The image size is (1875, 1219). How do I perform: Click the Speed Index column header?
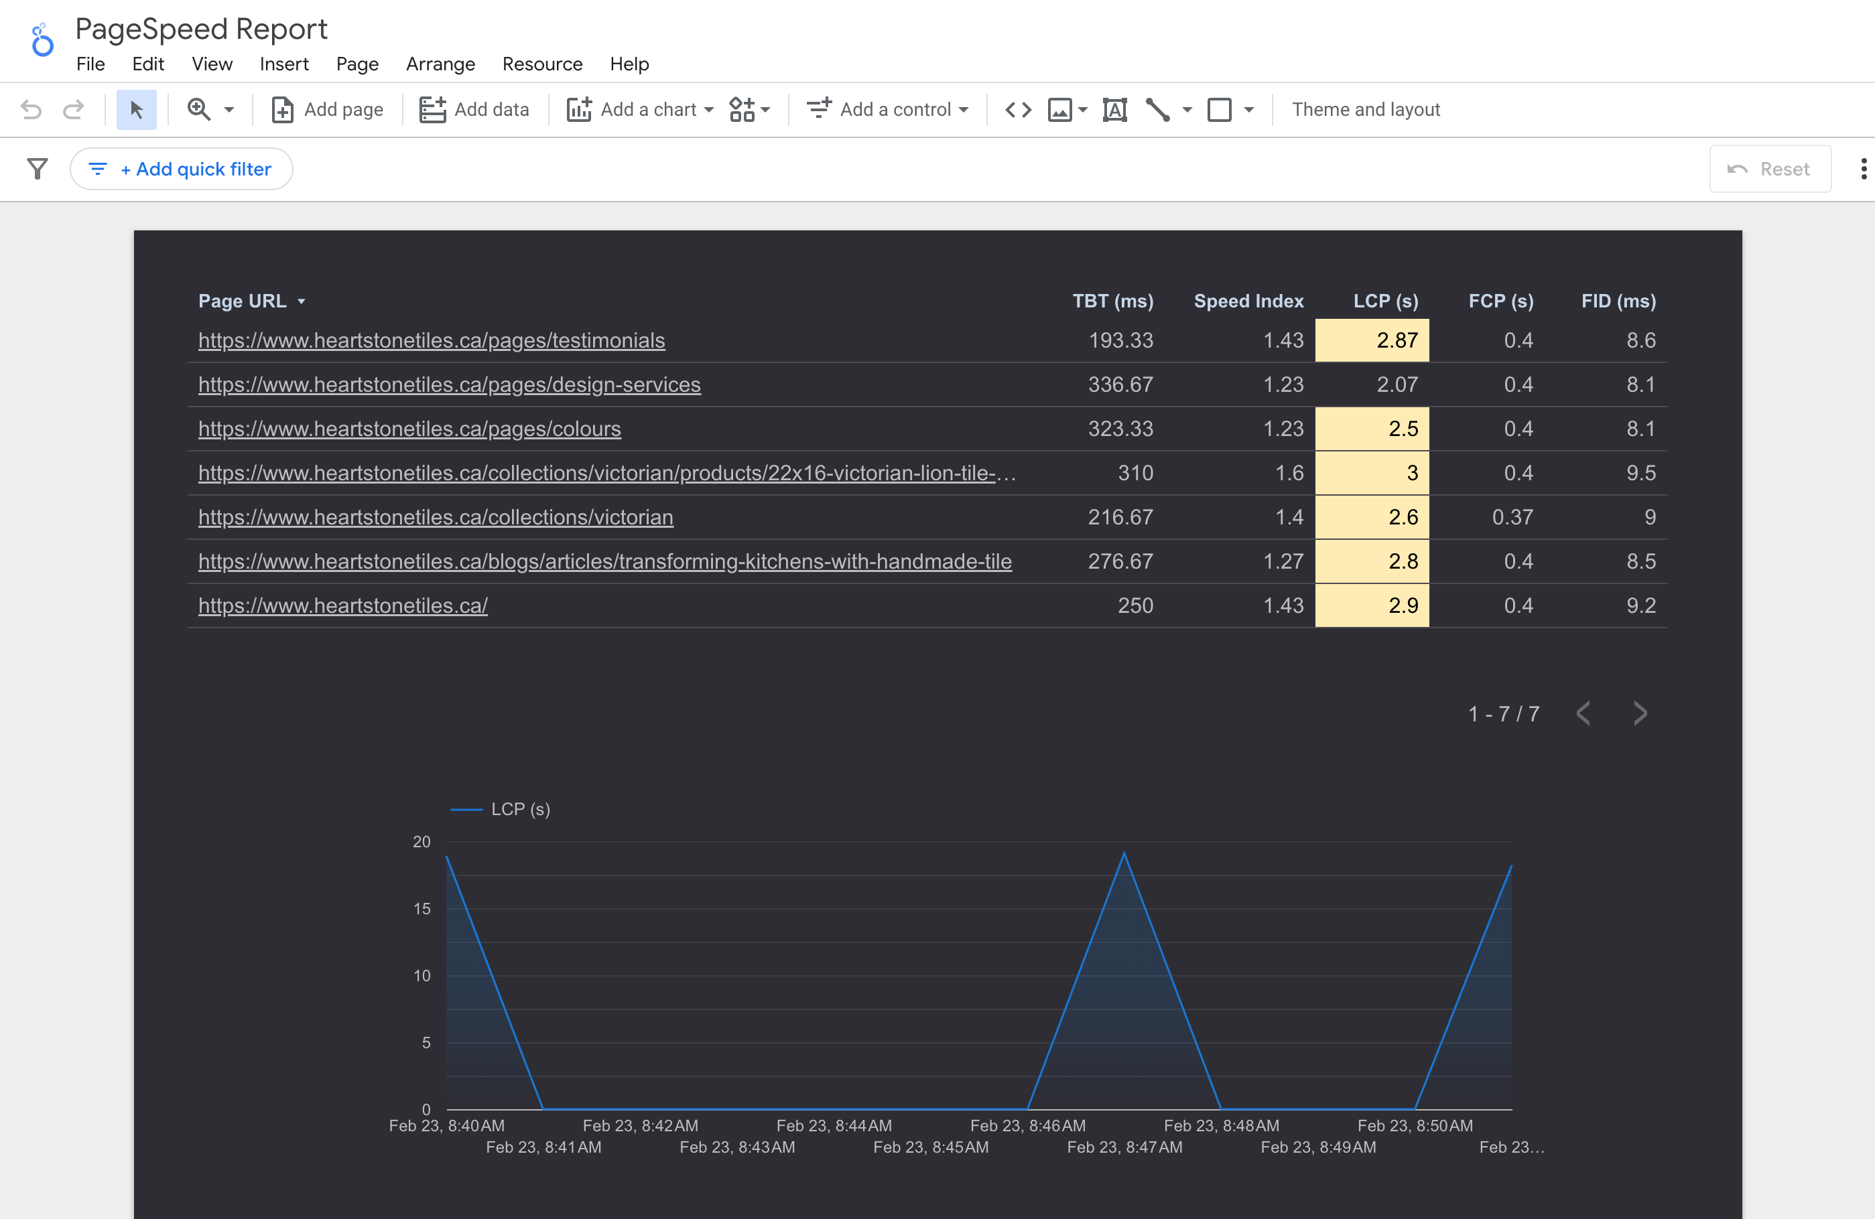tap(1248, 301)
